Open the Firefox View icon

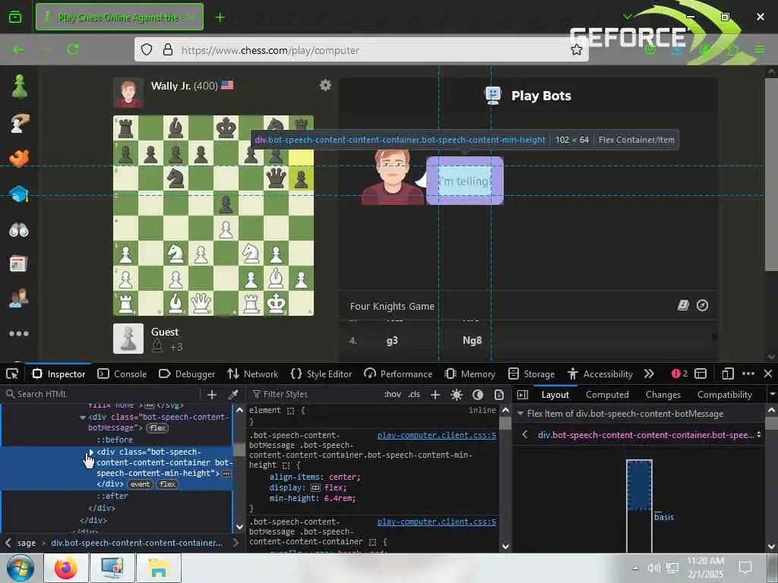[15, 17]
